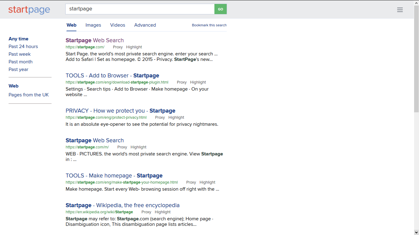Click snippet starting 'Startpage may refer to:'
The height and width of the screenshot is (235, 419).
click(x=139, y=222)
